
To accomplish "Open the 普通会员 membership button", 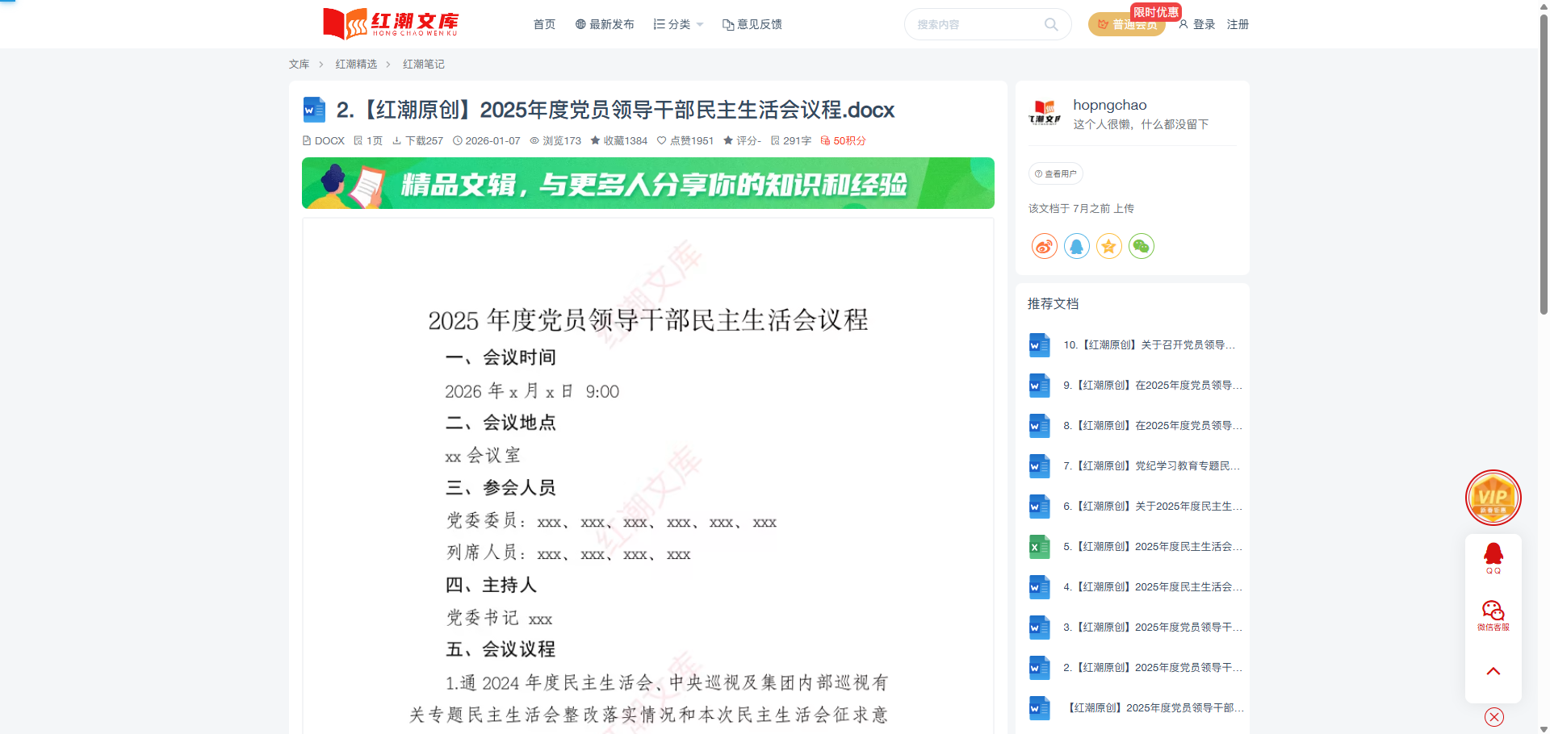I will point(1127,24).
